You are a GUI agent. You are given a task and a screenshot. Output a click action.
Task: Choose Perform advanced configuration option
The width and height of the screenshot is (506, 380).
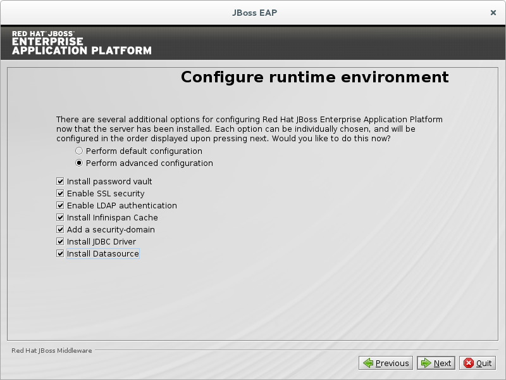(x=79, y=163)
